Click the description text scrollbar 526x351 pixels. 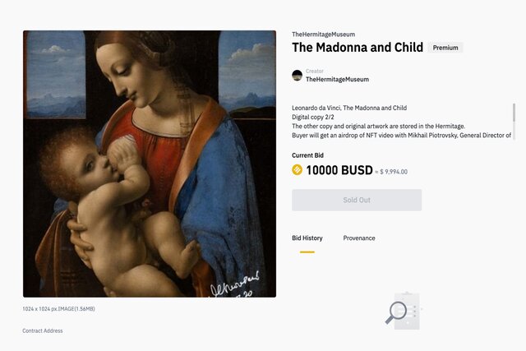tap(514, 113)
